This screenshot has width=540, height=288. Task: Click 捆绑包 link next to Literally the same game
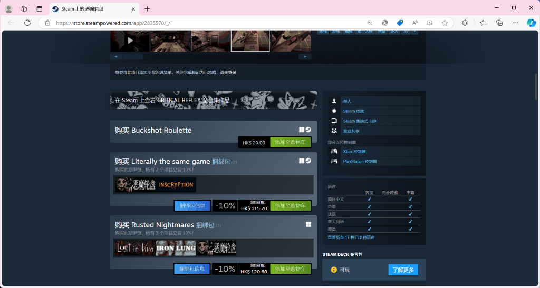point(221,162)
